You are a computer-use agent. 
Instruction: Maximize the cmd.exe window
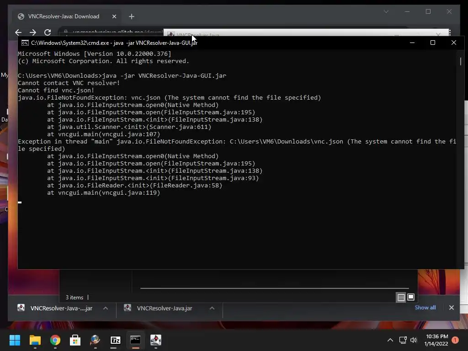[433, 43]
